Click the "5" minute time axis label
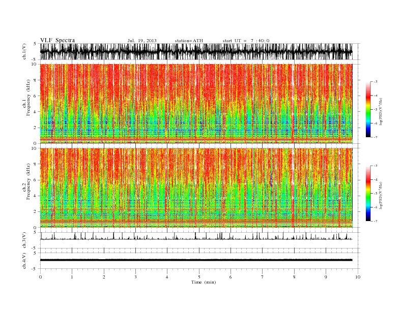This screenshot has width=403, height=311. [199, 277]
